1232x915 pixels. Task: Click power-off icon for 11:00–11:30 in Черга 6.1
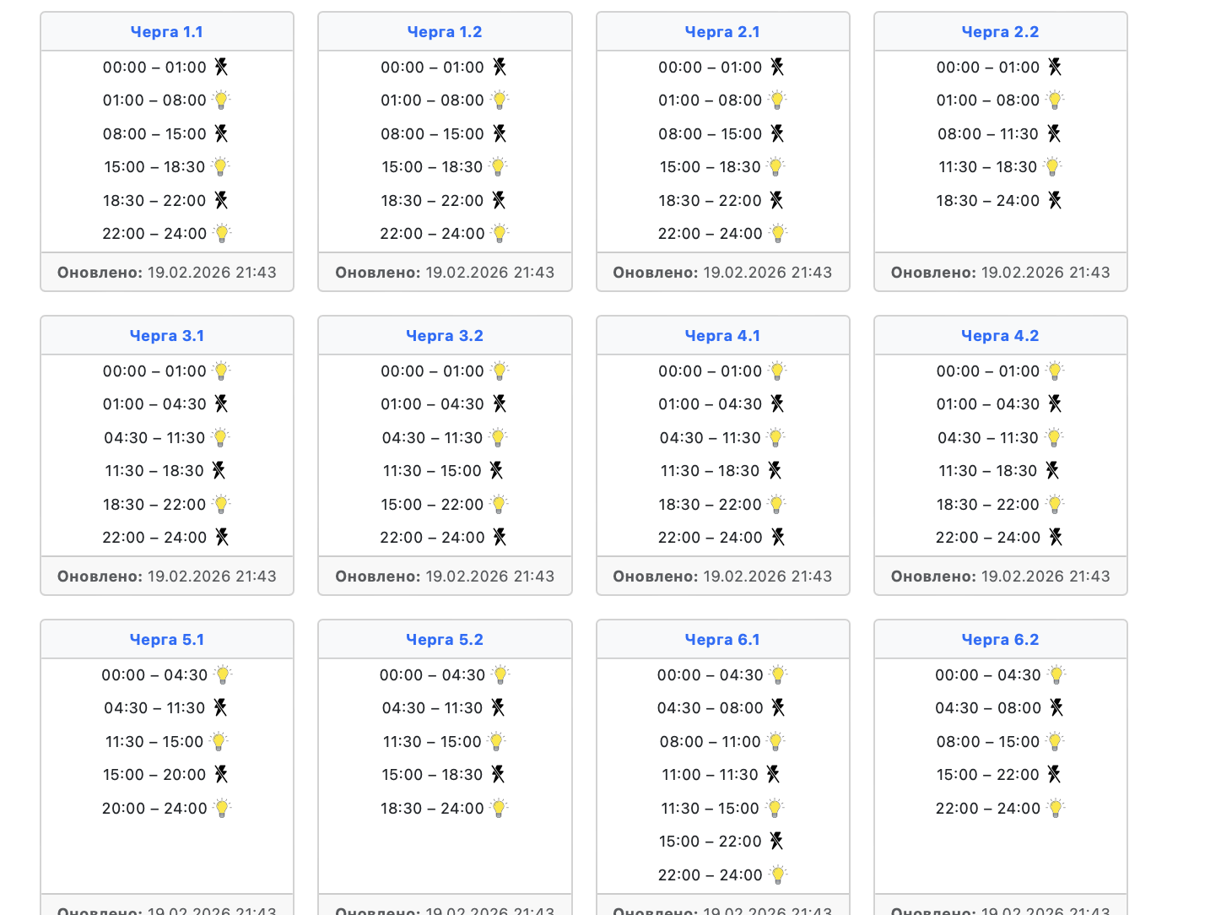773,774
